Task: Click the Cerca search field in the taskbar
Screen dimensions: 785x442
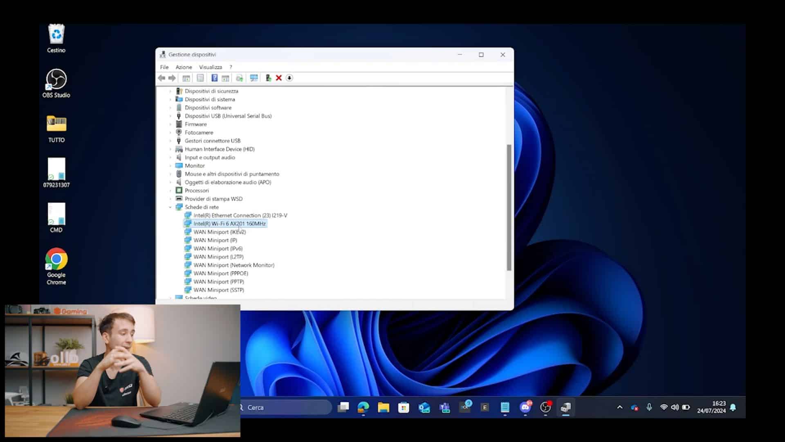Action: 286,407
